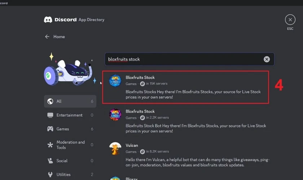Click the plug icon beside Utilities
The image size is (303, 180).
(x=50, y=175)
